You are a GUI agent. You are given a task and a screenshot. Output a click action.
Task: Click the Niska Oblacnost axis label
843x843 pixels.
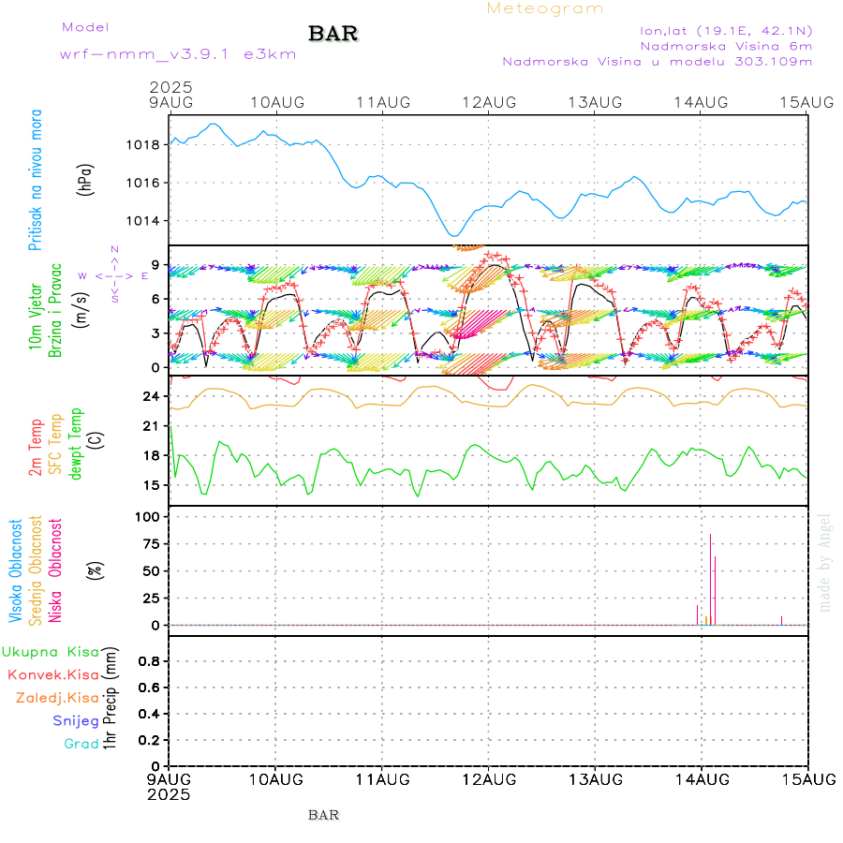(x=55, y=569)
